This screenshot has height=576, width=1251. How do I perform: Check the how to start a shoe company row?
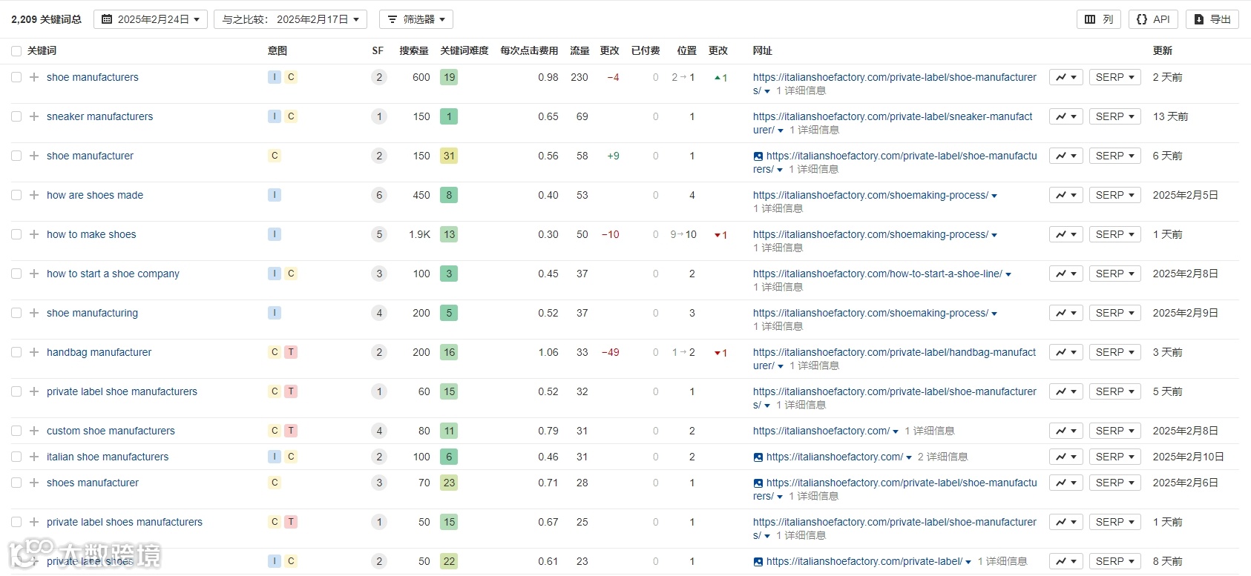coord(16,274)
